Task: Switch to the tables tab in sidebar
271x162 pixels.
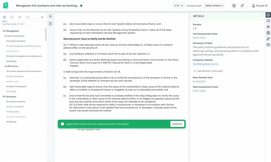Action: (20, 17)
